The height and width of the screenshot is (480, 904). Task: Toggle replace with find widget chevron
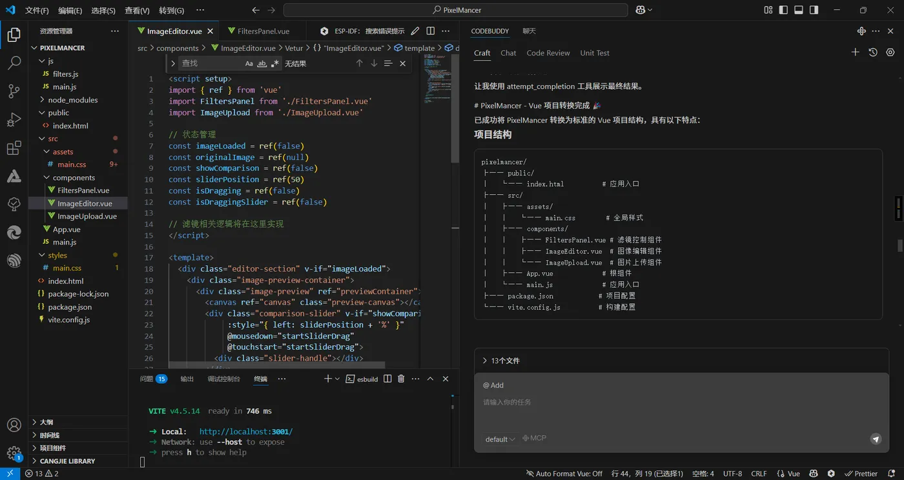tap(173, 63)
